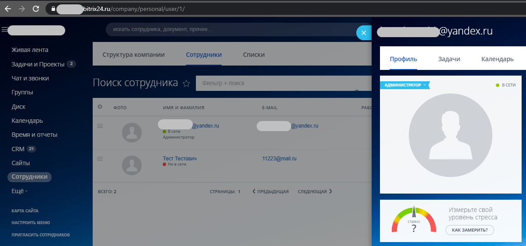Open CRM in the left sidebar
Viewport: 526px width, 246px height.
[18, 149]
